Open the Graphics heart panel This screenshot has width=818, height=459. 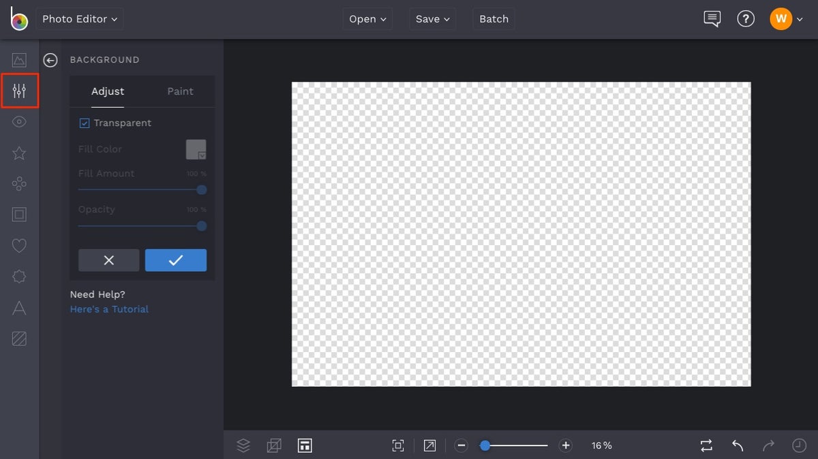tap(19, 245)
